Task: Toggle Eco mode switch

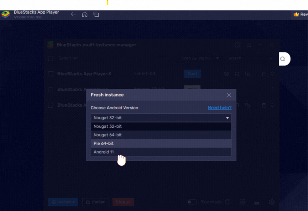Action: pos(192,202)
